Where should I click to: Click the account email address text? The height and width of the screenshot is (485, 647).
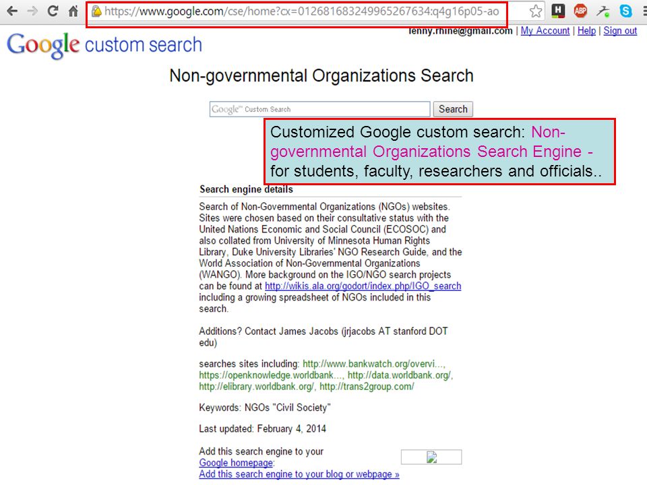point(460,31)
